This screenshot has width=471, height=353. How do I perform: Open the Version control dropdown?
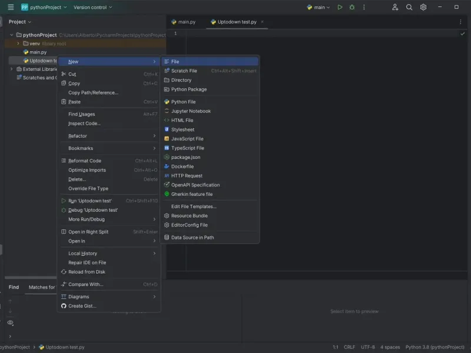92,7
